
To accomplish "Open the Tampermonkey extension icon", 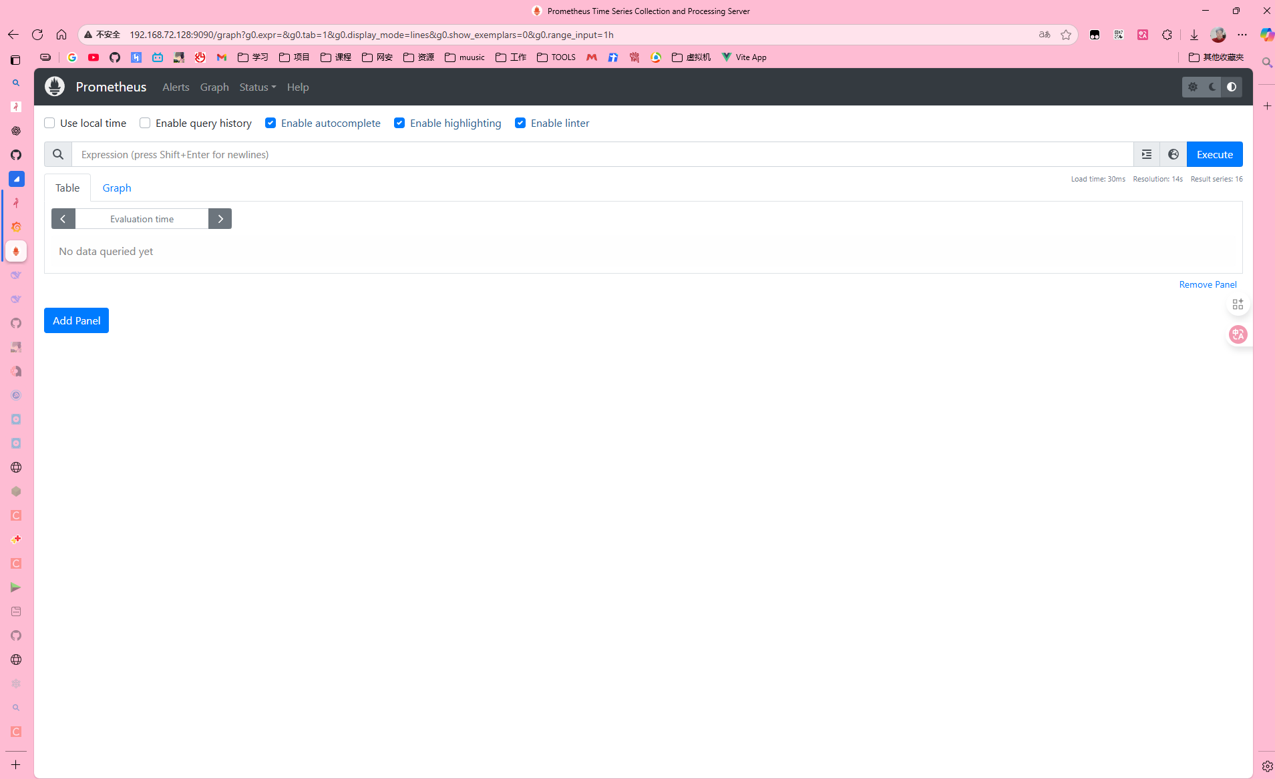I will [1095, 35].
